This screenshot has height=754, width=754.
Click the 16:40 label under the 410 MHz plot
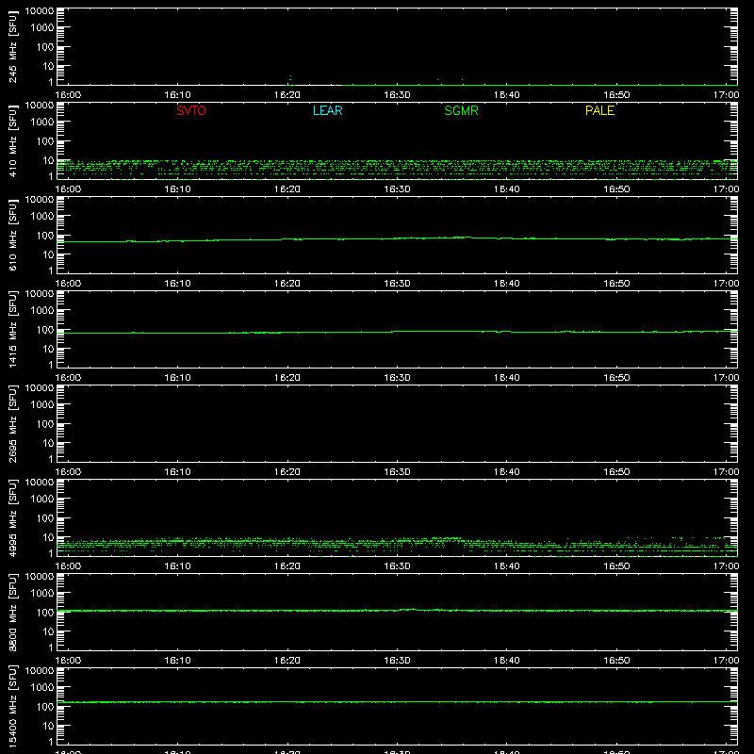[x=506, y=189]
